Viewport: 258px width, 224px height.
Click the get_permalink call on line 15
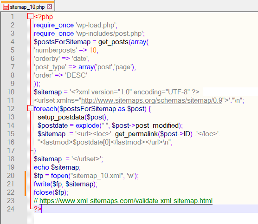coord(136,134)
